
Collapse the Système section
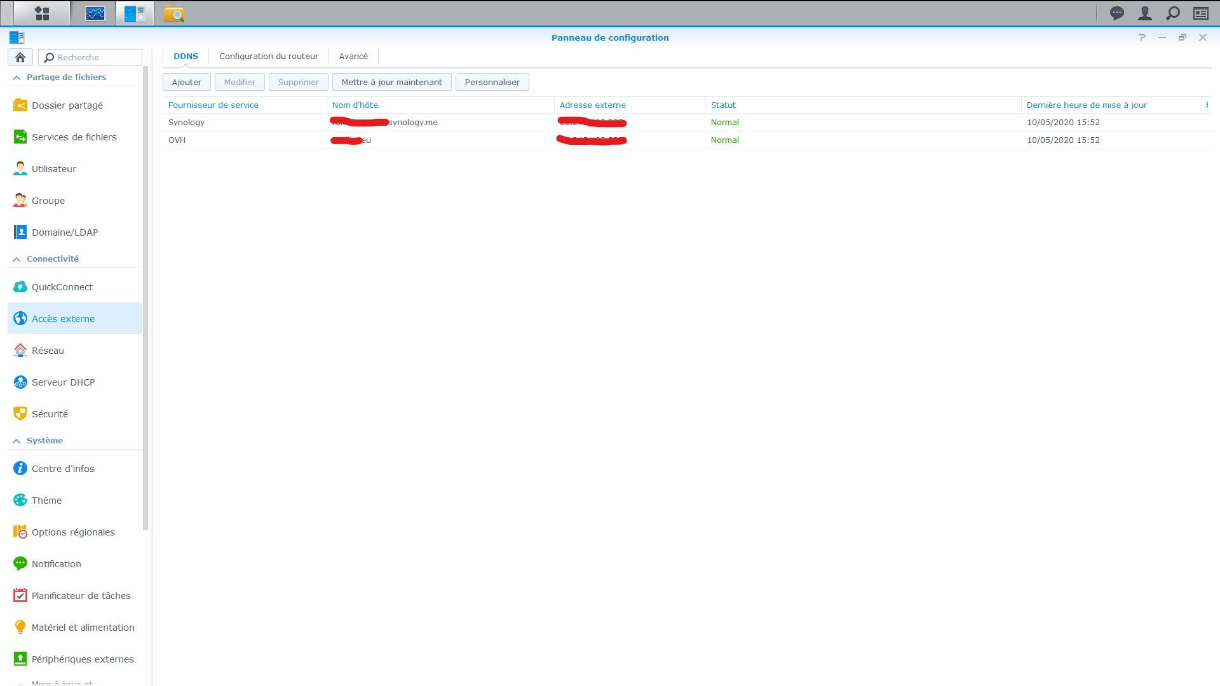point(17,441)
